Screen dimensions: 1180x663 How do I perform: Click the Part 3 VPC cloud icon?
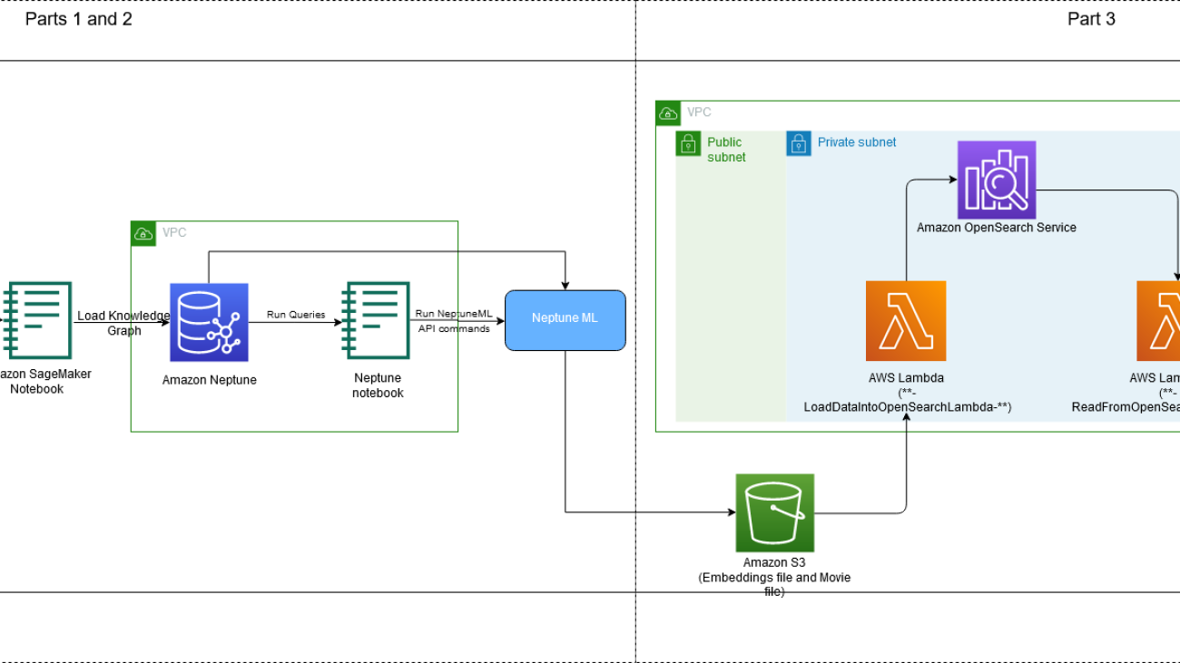pyautogui.click(x=667, y=112)
